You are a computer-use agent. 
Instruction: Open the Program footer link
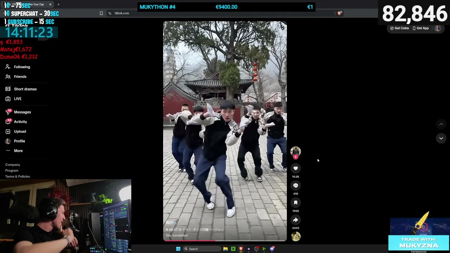12,171
